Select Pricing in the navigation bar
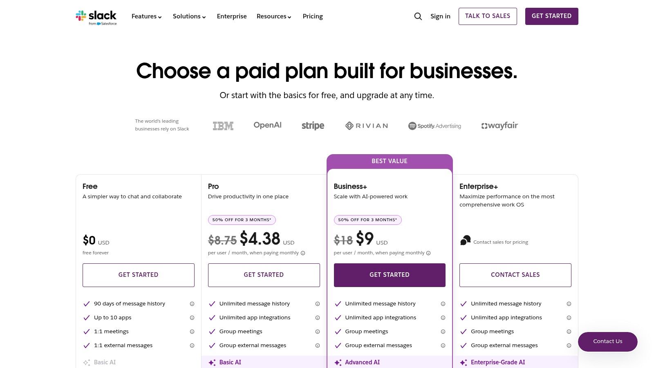Image resolution: width=654 pixels, height=368 pixels. tap(313, 16)
